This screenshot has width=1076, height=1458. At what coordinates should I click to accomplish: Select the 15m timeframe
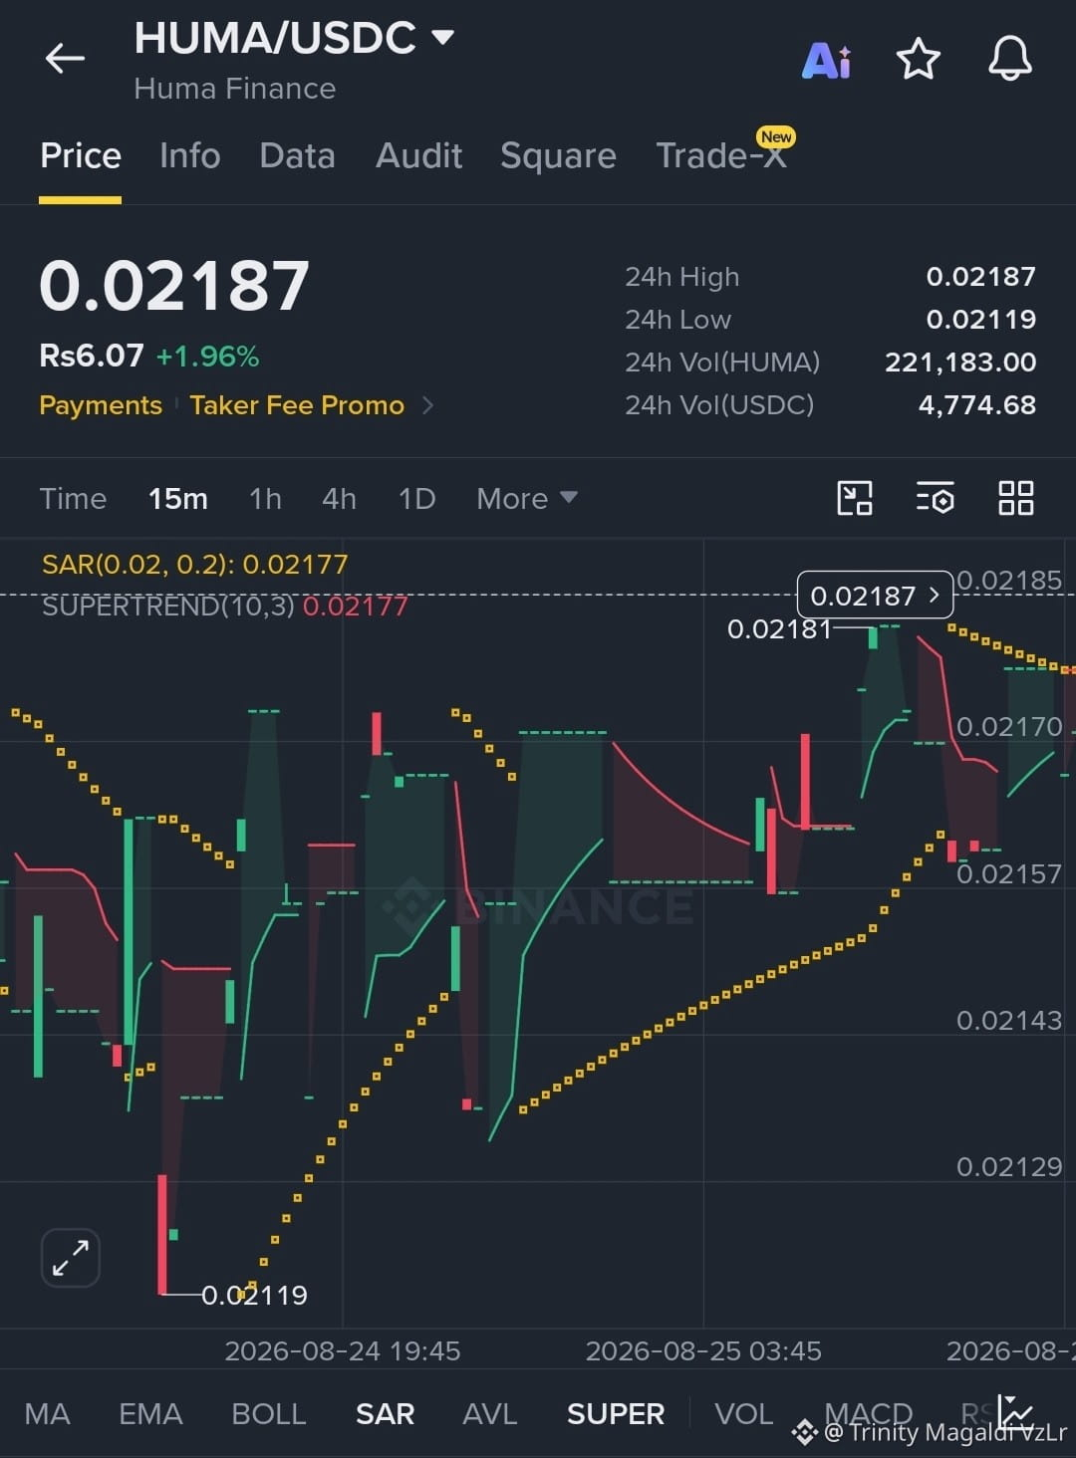[178, 498]
